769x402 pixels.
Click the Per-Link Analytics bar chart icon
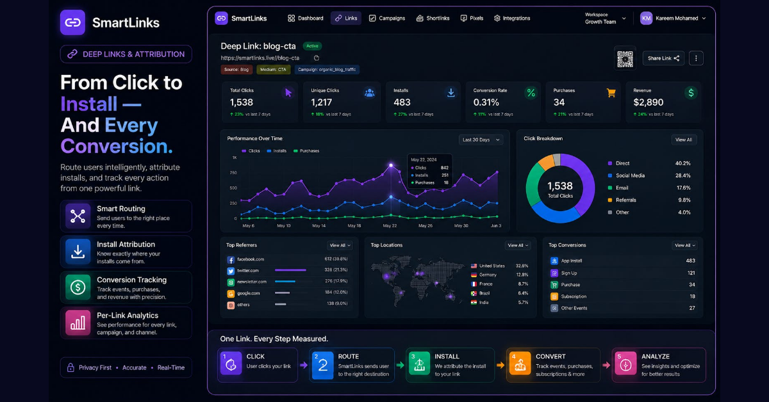[78, 323]
